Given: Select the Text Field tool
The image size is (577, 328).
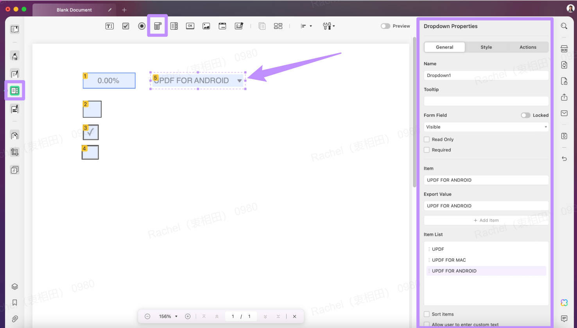Looking at the screenshot, I should pos(109,26).
